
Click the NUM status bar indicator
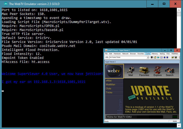pyautogui.click(x=175, y=122)
